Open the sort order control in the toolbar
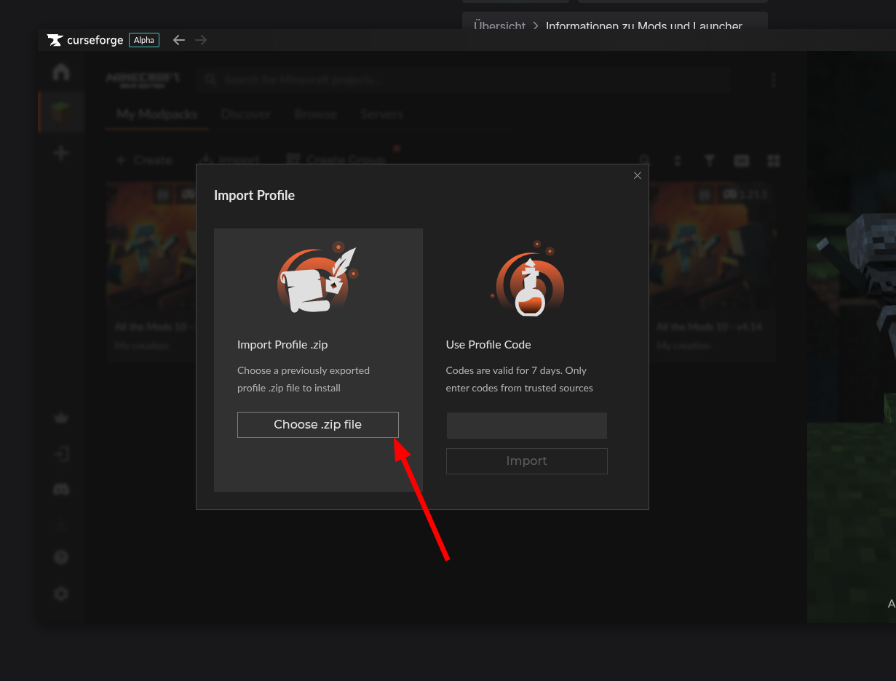 click(x=678, y=160)
